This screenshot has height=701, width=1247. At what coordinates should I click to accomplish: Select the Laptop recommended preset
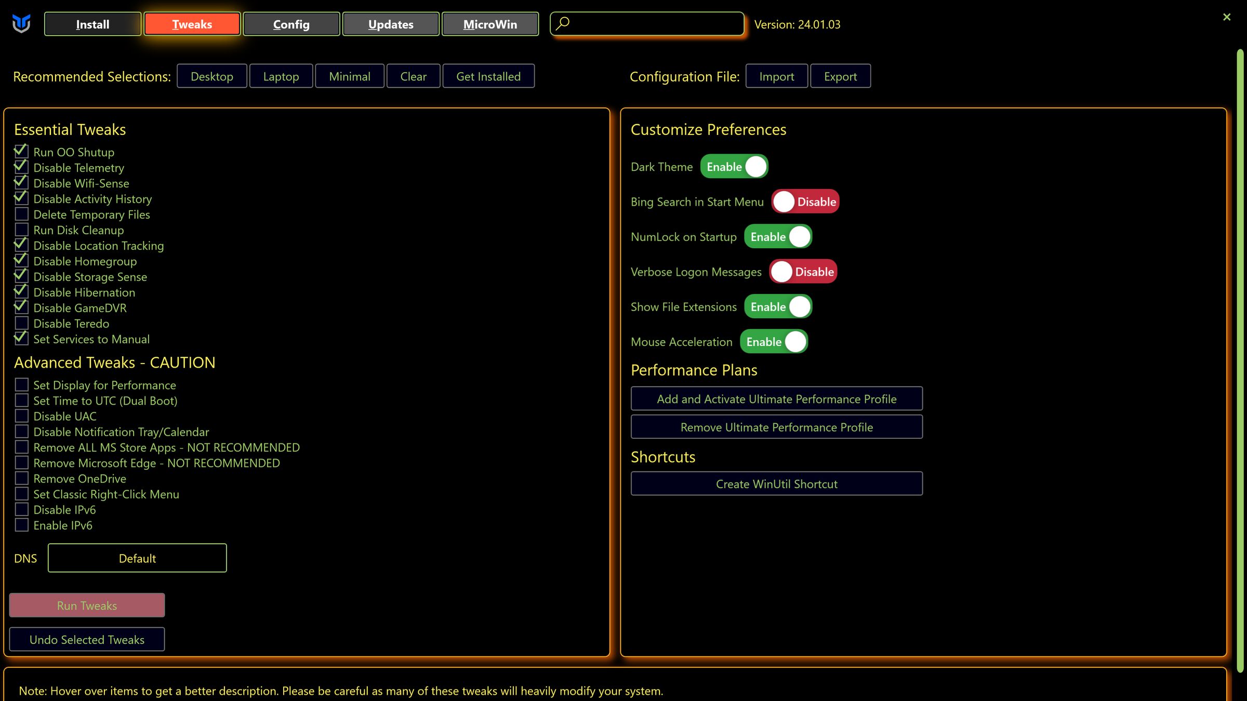pos(281,76)
